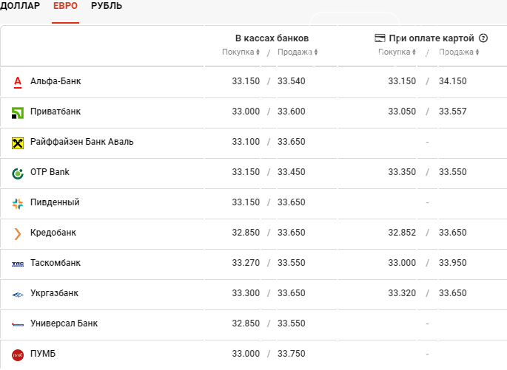Image resolution: width=507 pixels, height=370 pixels.
Task: Click the ПУМБ red circle logo
Action: (18, 355)
